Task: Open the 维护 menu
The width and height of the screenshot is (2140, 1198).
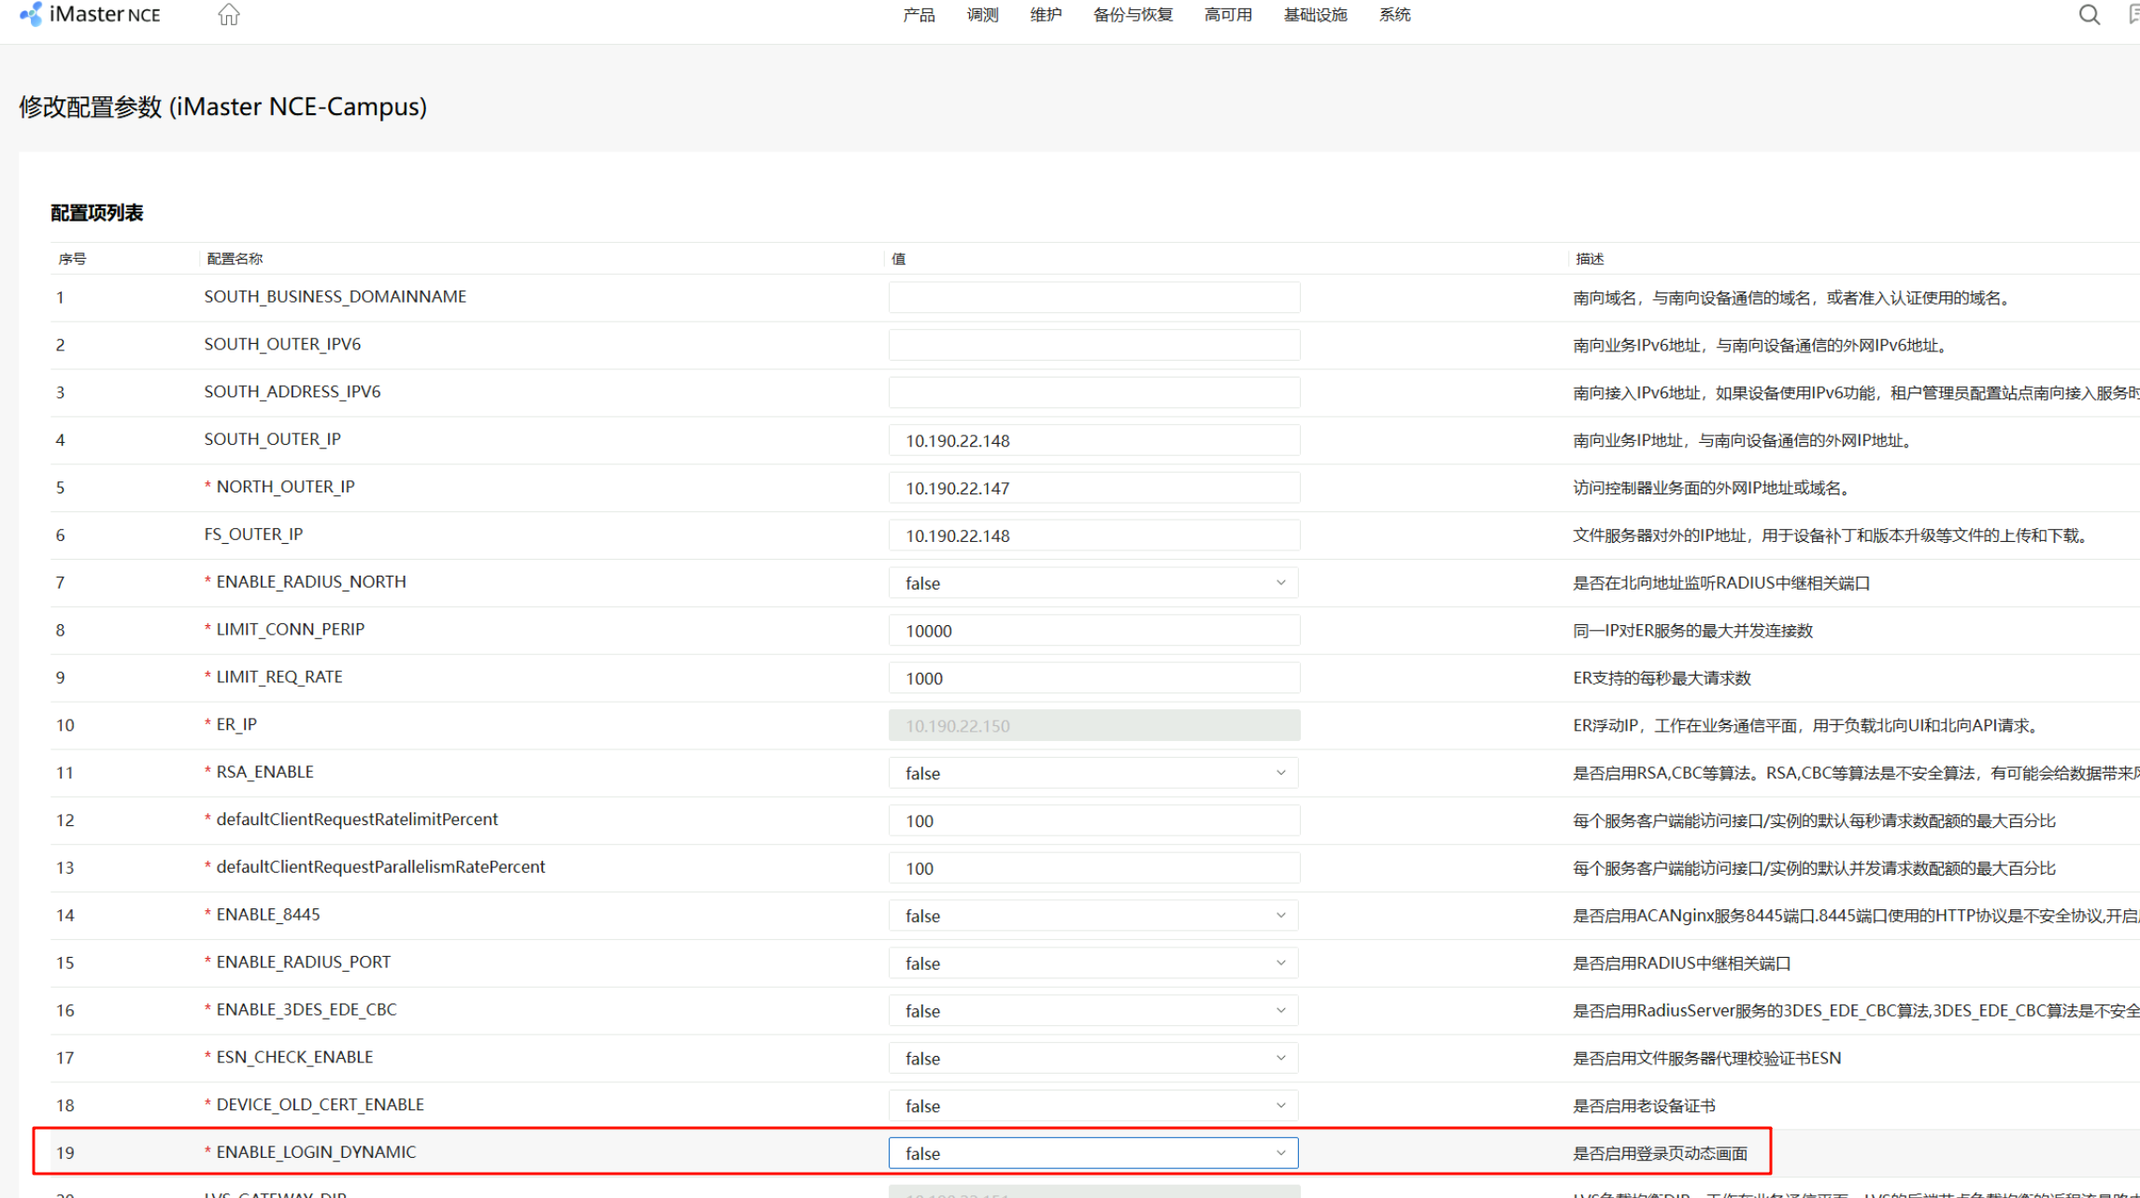Action: (x=1045, y=15)
